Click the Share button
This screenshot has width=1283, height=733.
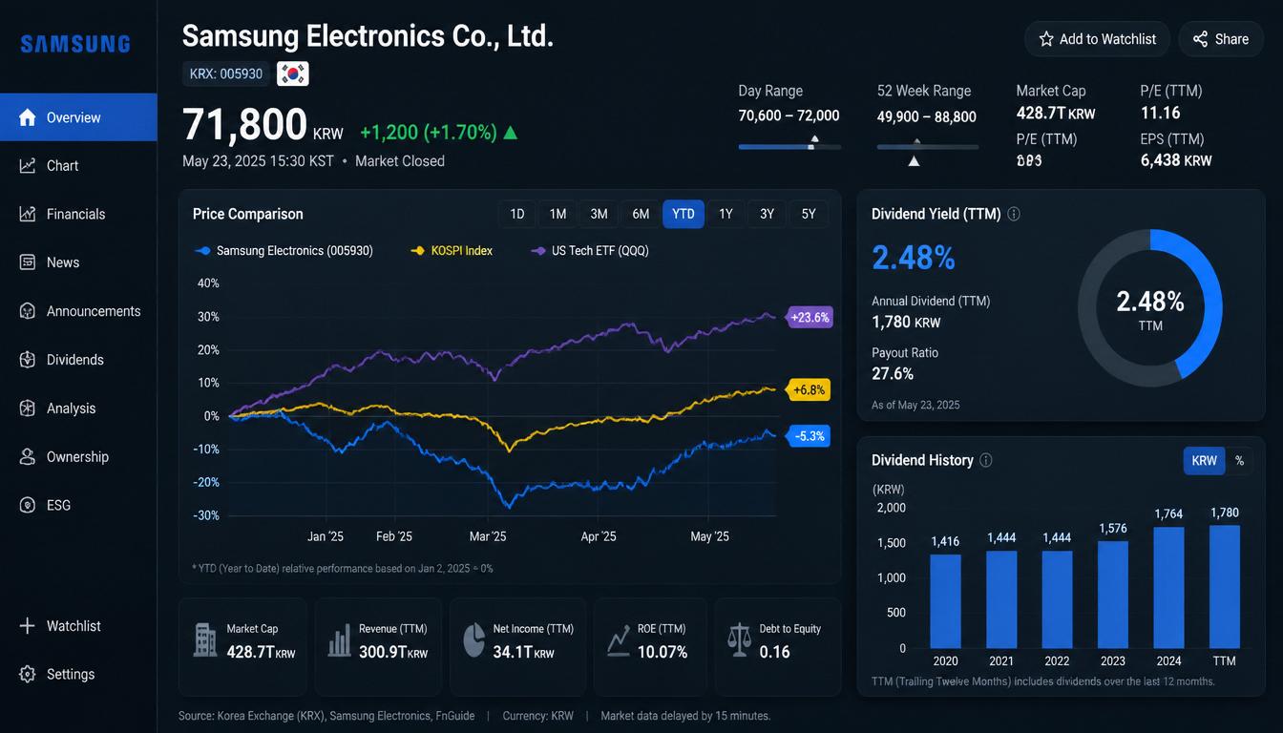[x=1221, y=39]
